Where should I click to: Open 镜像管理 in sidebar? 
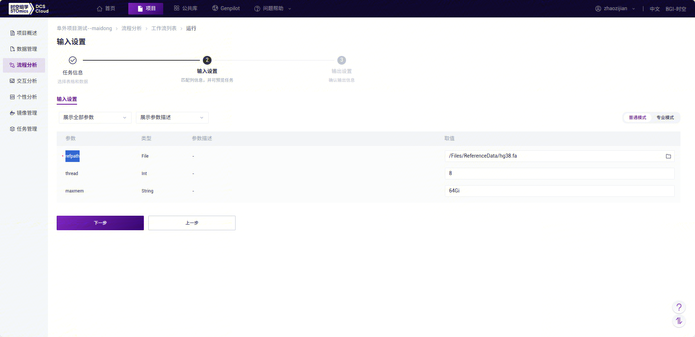24,113
